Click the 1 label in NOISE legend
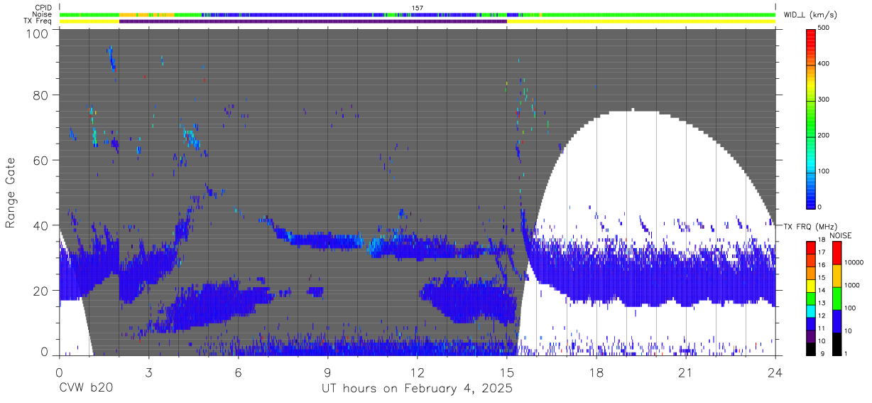 846,353
